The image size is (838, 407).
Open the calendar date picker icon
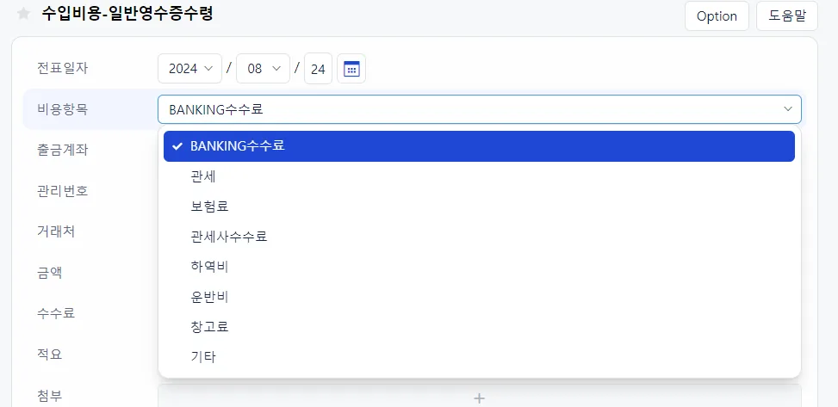(x=351, y=68)
